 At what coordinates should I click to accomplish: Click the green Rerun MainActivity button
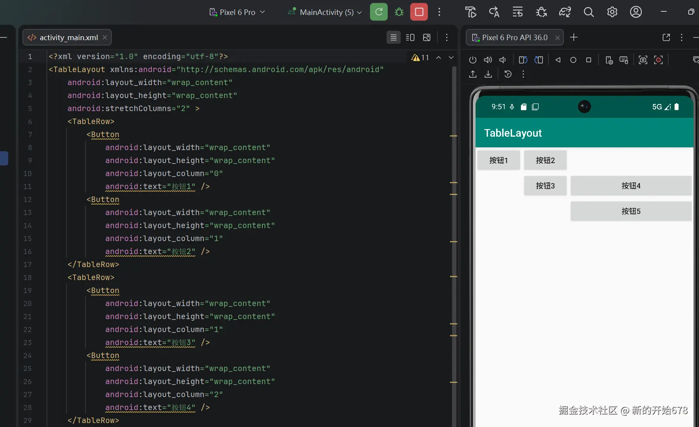pos(379,12)
